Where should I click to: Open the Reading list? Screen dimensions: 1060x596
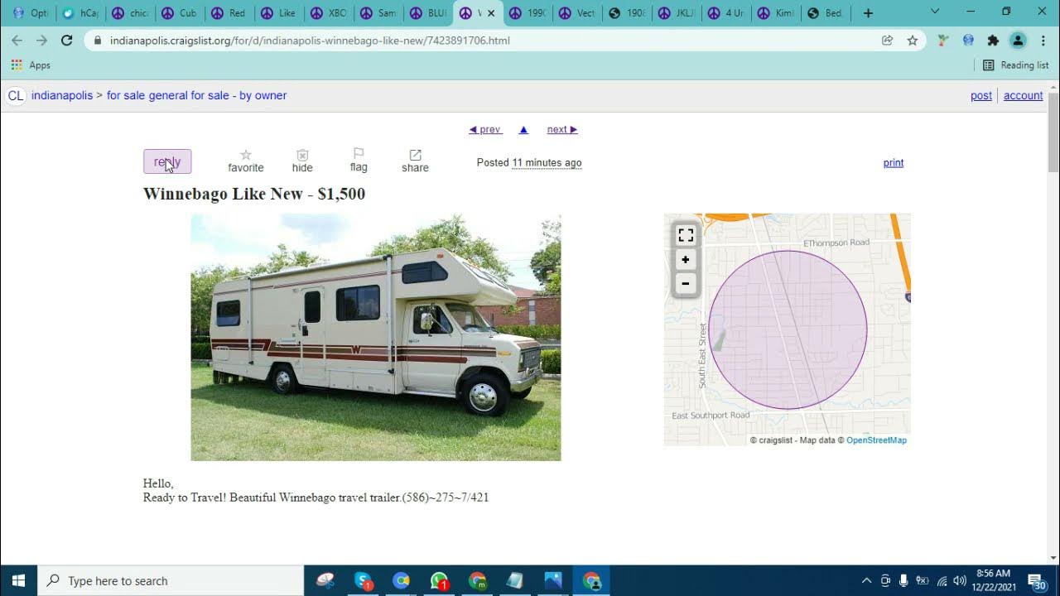[x=1015, y=65]
